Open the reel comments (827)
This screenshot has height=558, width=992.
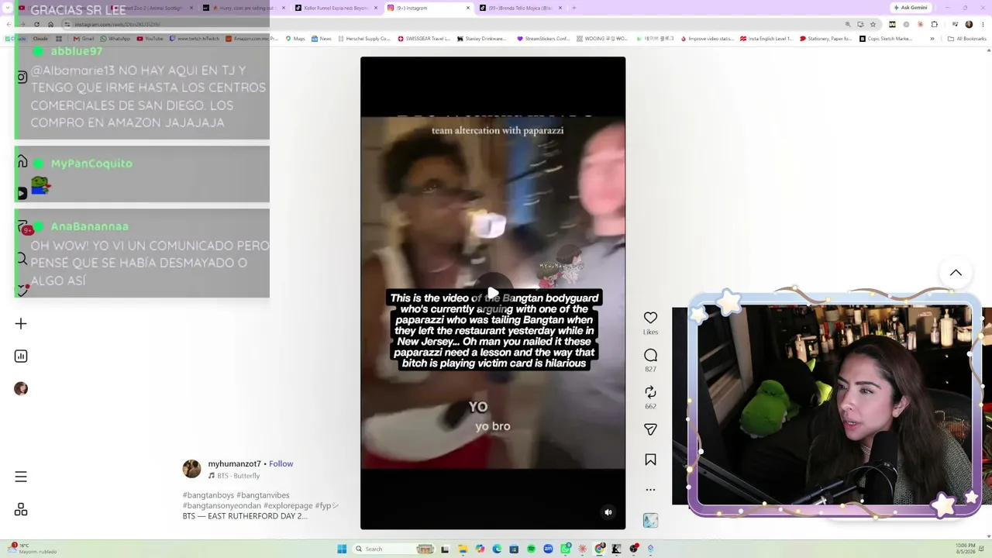click(650, 355)
